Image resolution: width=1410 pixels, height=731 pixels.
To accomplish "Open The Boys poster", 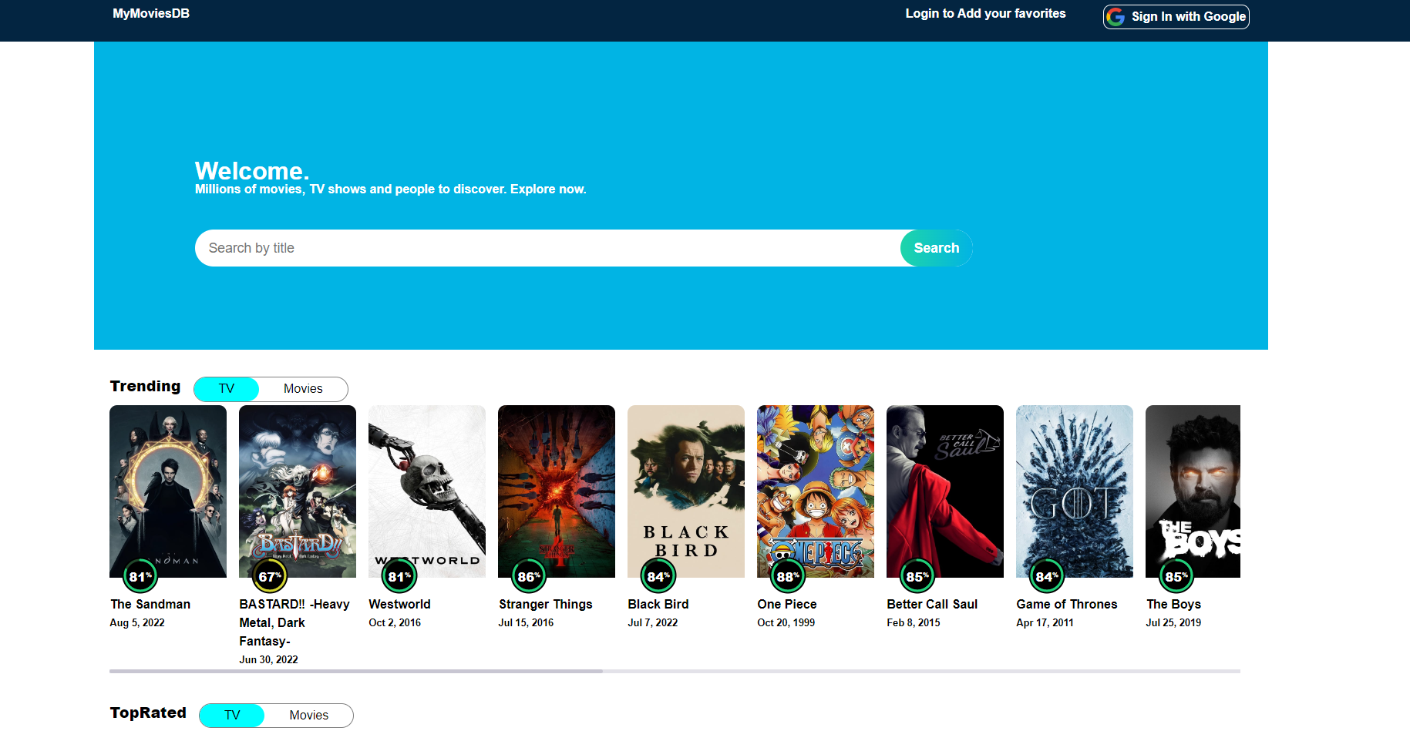I will click(1193, 491).
